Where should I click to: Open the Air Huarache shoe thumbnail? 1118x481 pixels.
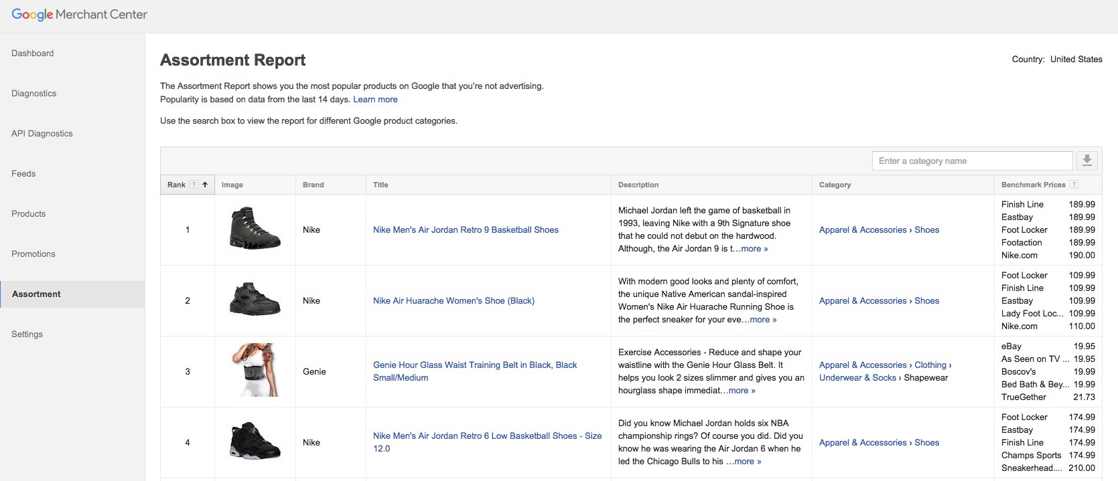pos(255,300)
